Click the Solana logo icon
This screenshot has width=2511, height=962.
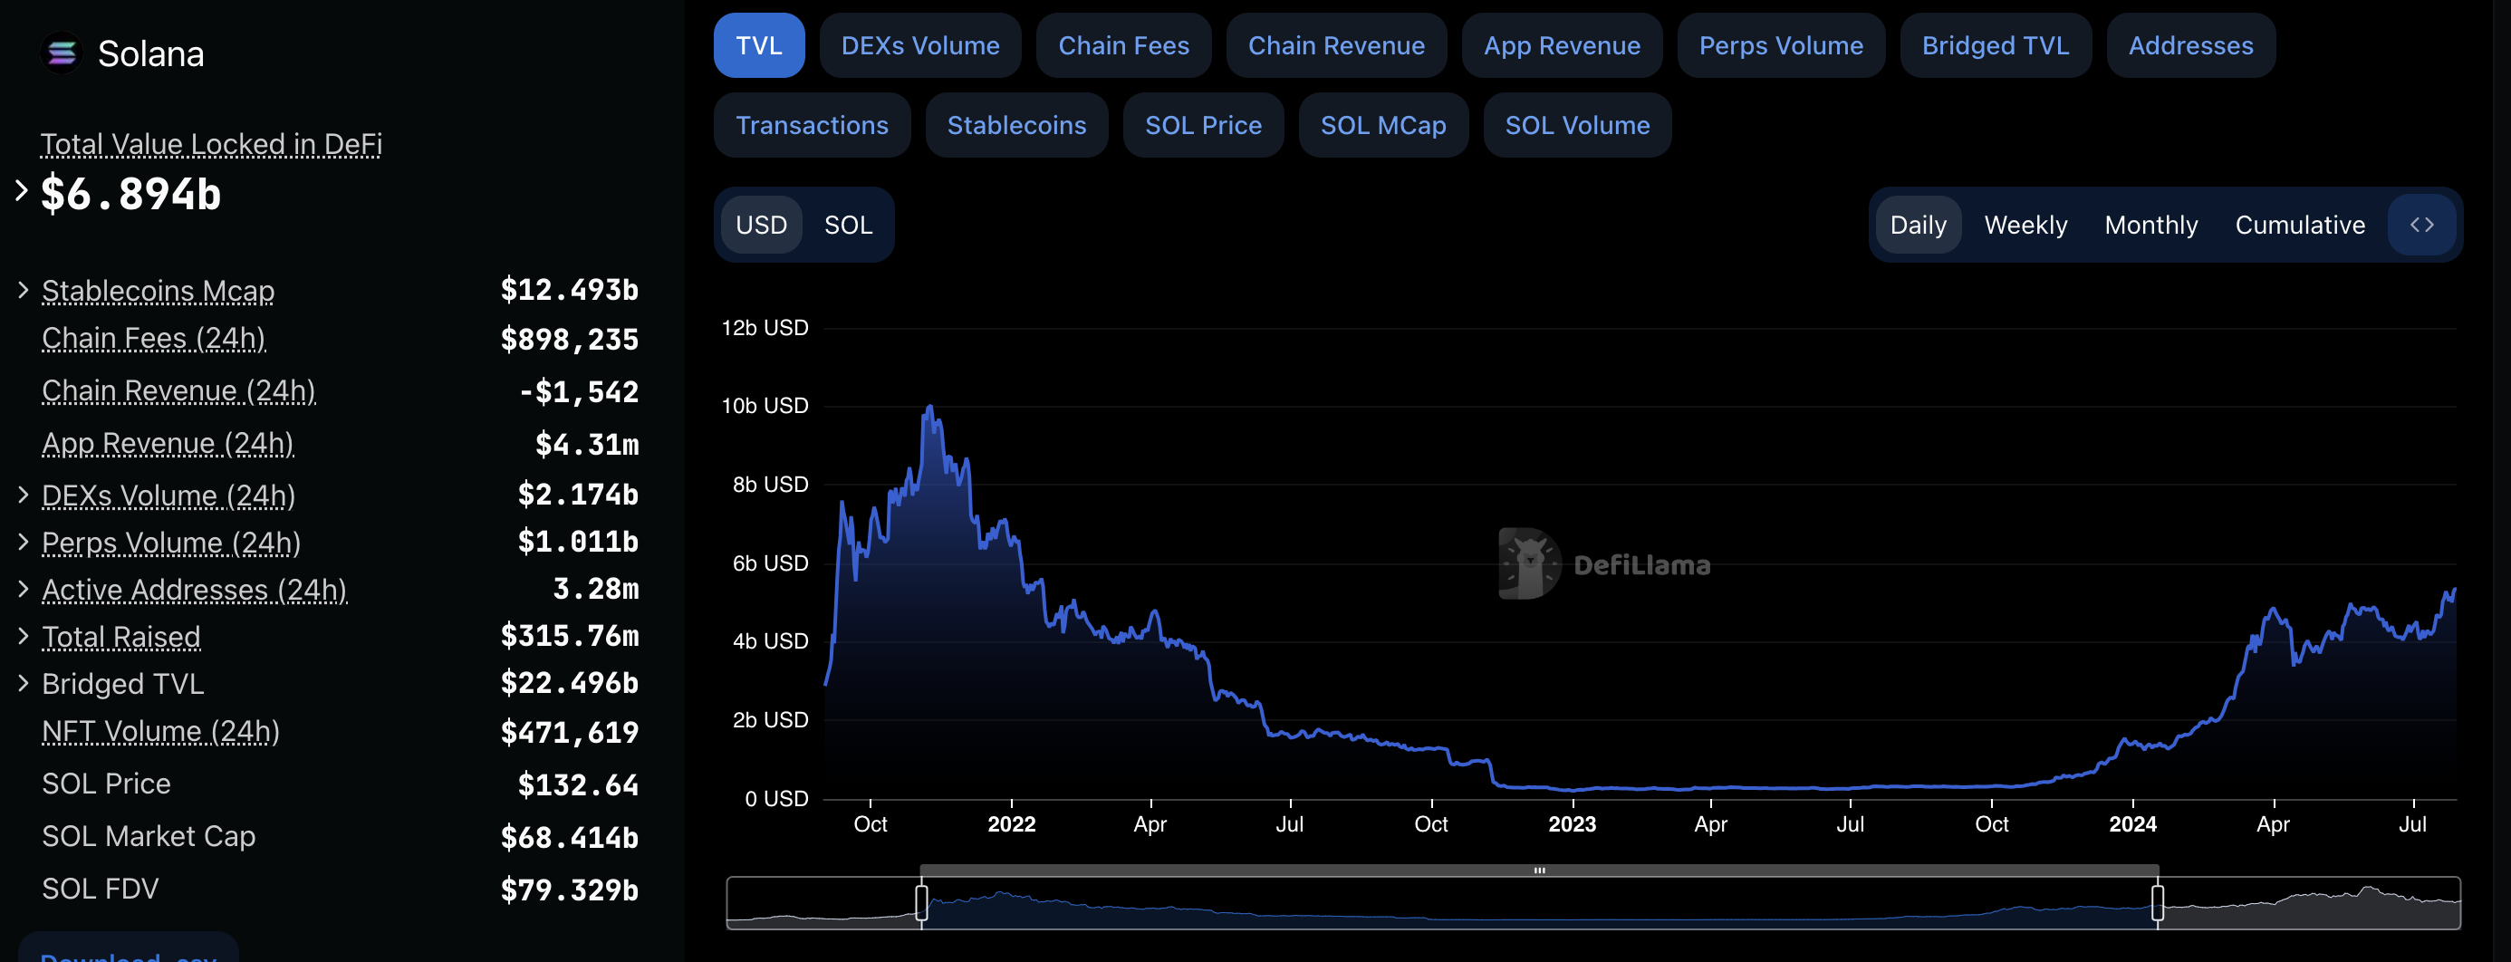point(62,53)
